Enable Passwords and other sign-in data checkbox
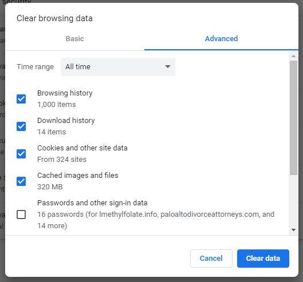Image resolution: width=303 pixels, height=282 pixels. tap(21, 215)
